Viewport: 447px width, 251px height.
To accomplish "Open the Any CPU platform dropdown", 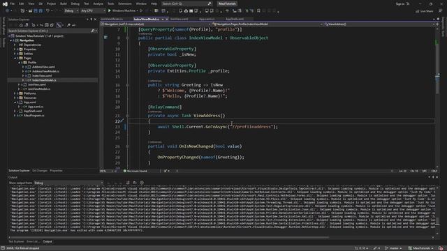I will coord(93,11).
